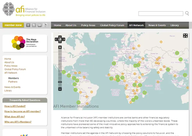Zoom out with the map minus button
The width and height of the screenshot is (192, 136).
[x=60, y=89]
